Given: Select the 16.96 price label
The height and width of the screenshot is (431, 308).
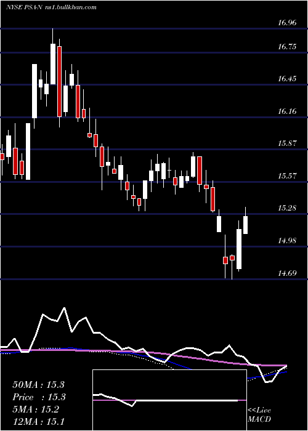Looking at the screenshot, I should point(287,23).
